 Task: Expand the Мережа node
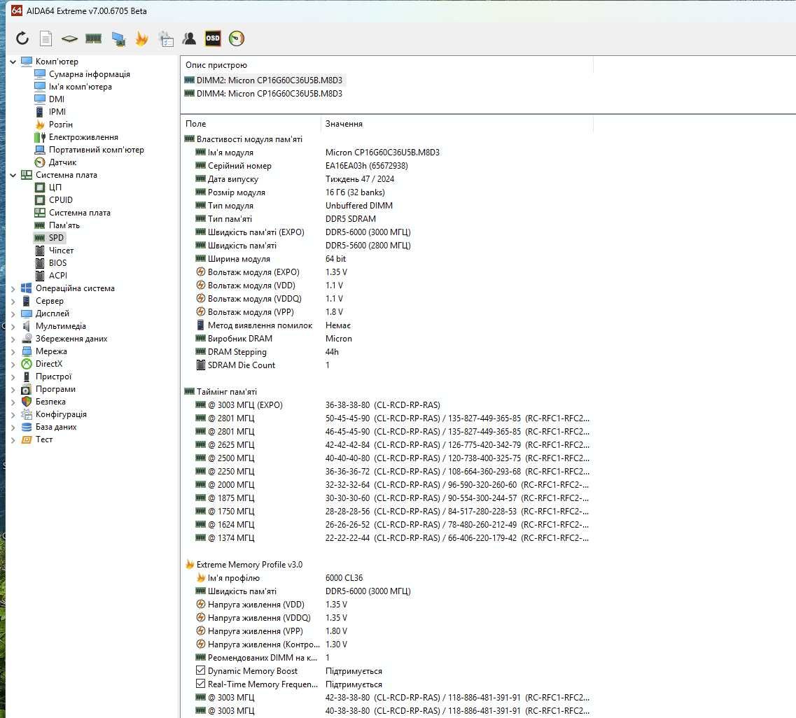tap(13, 351)
